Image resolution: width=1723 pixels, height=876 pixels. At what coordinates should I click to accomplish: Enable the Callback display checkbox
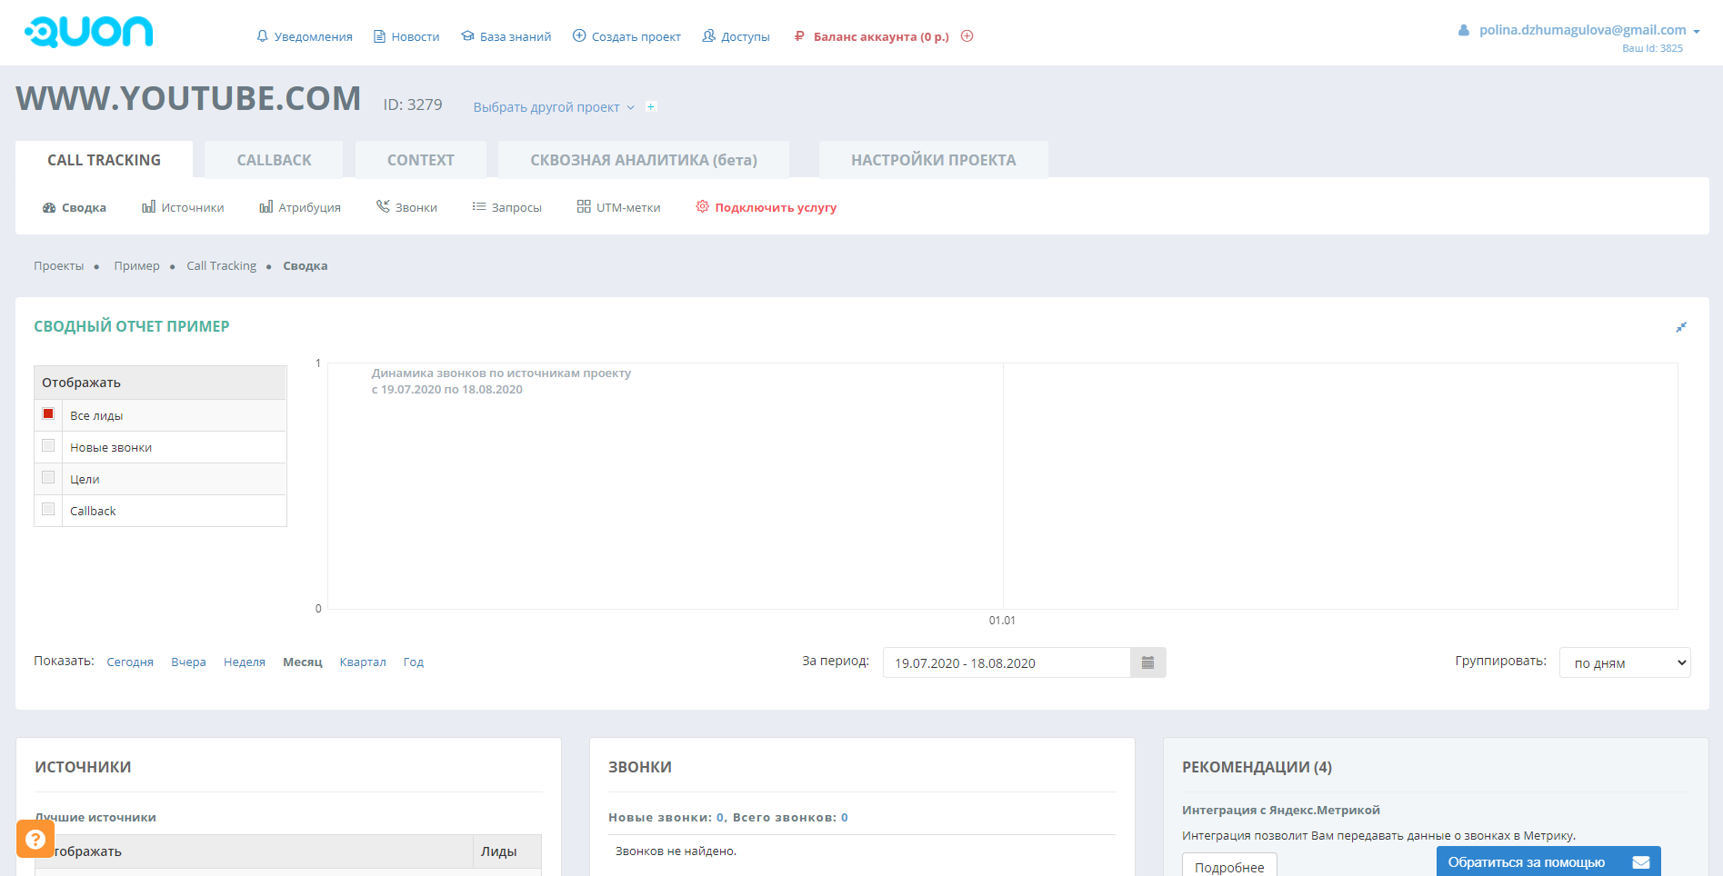click(48, 510)
